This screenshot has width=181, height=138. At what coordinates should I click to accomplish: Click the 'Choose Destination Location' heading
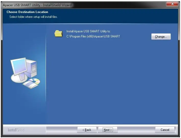27,12
